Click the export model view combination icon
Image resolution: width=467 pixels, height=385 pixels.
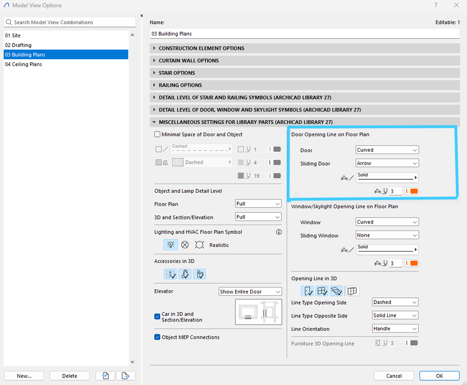click(125, 376)
